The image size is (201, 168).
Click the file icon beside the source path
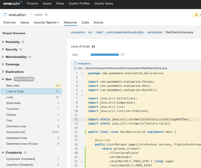(x=75, y=68)
